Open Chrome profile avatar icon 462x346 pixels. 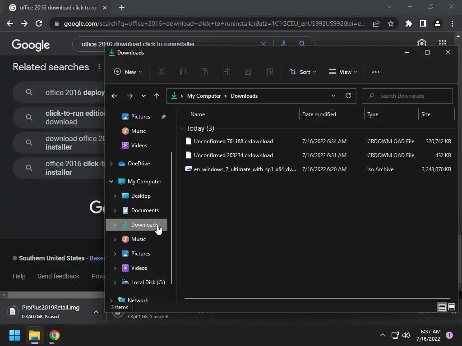pos(438,23)
